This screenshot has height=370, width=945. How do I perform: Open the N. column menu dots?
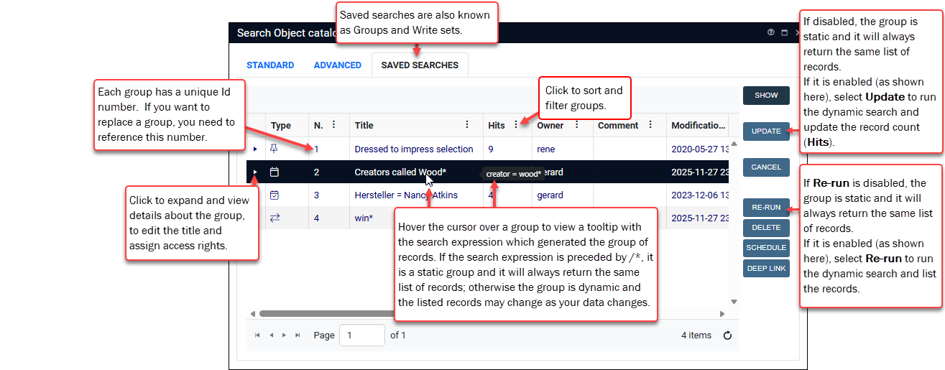[333, 124]
